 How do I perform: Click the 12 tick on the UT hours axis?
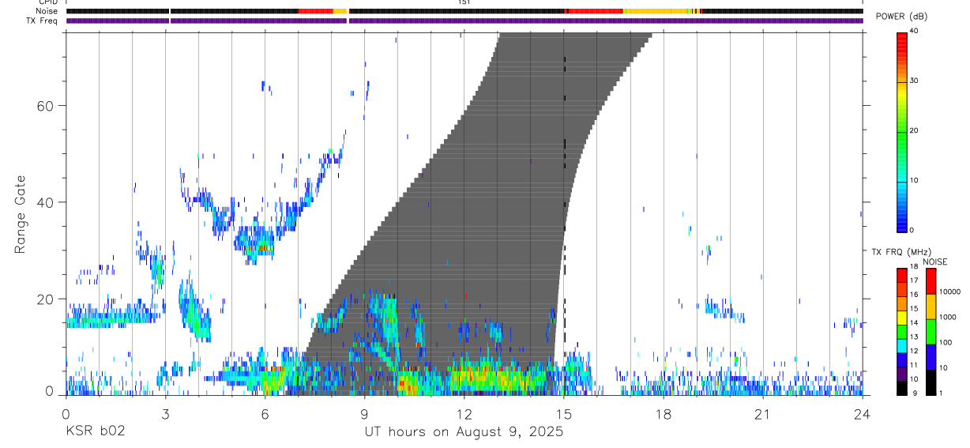[x=464, y=413]
